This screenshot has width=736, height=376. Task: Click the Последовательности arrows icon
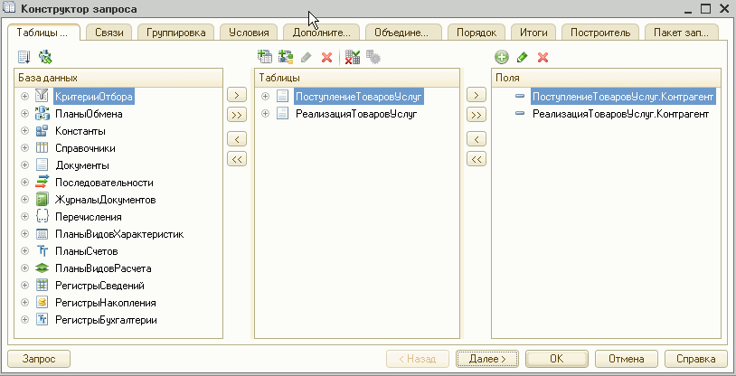[42, 183]
